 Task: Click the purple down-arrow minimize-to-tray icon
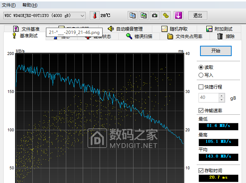pyautogui.click(x=178, y=15)
